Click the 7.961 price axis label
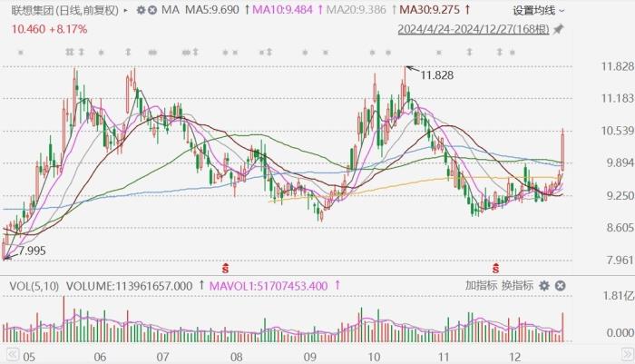Image resolution: width=635 pixels, height=364 pixels. click(620, 260)
